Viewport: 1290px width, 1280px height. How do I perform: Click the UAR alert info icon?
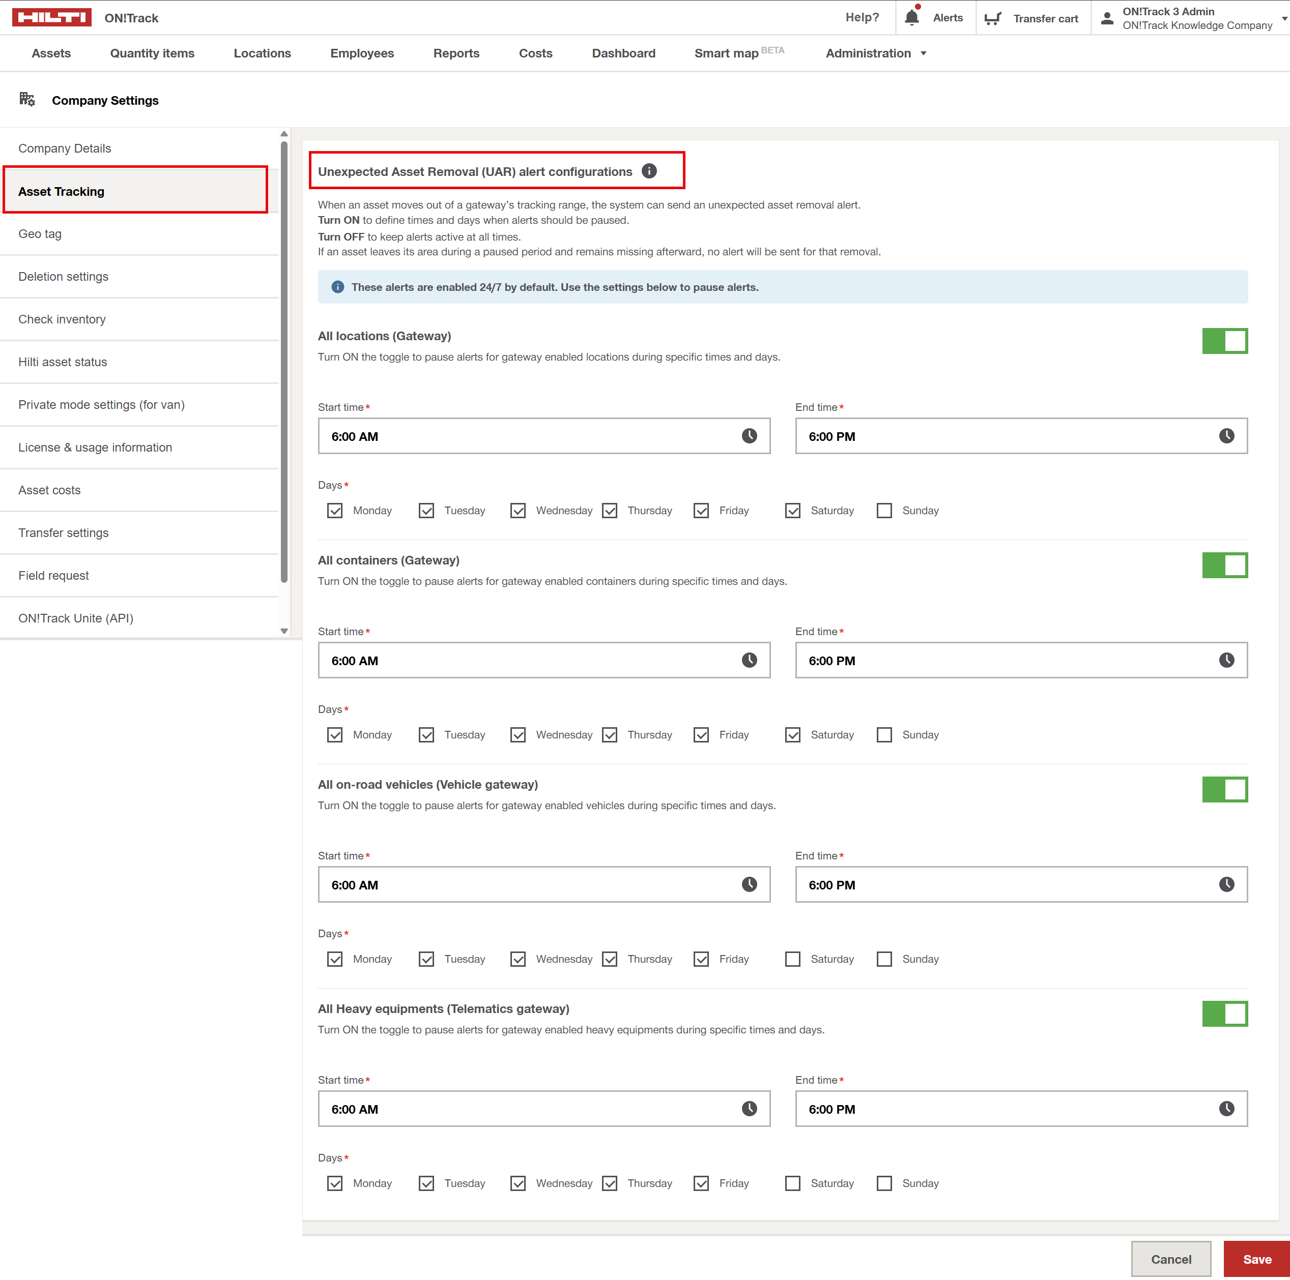[x=649, y=171]
